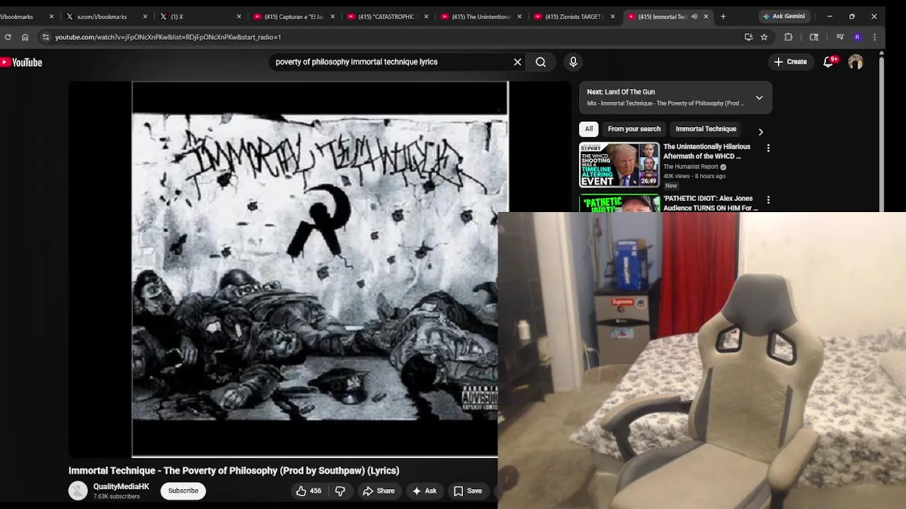
Task: Select From your search filter chip
Action: click(634, 129)
